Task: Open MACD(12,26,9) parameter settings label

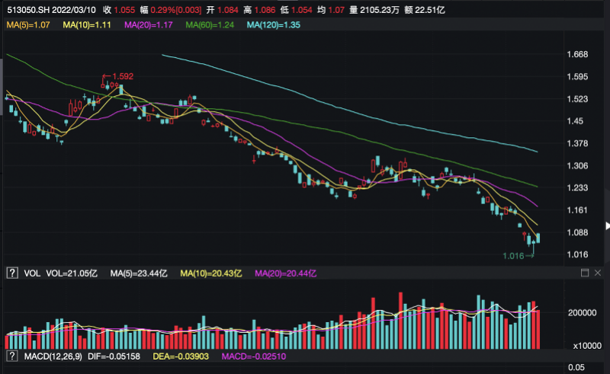Action: [x=52, y=356]
